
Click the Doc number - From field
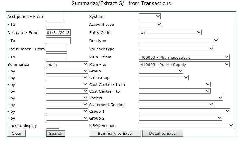[56, 49]
